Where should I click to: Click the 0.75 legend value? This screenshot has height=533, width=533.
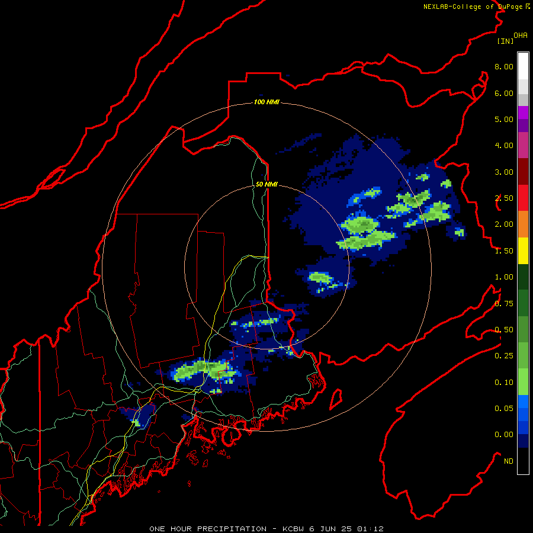point(504,304)
